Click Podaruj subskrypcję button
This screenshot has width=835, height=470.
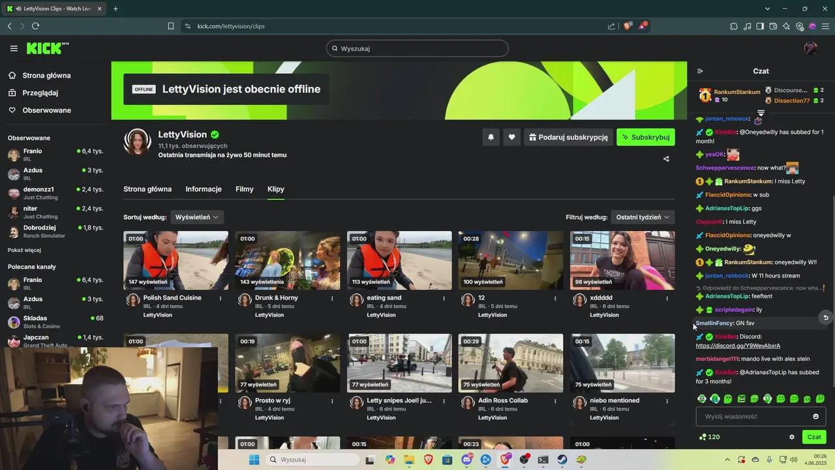tap(568, 137)
